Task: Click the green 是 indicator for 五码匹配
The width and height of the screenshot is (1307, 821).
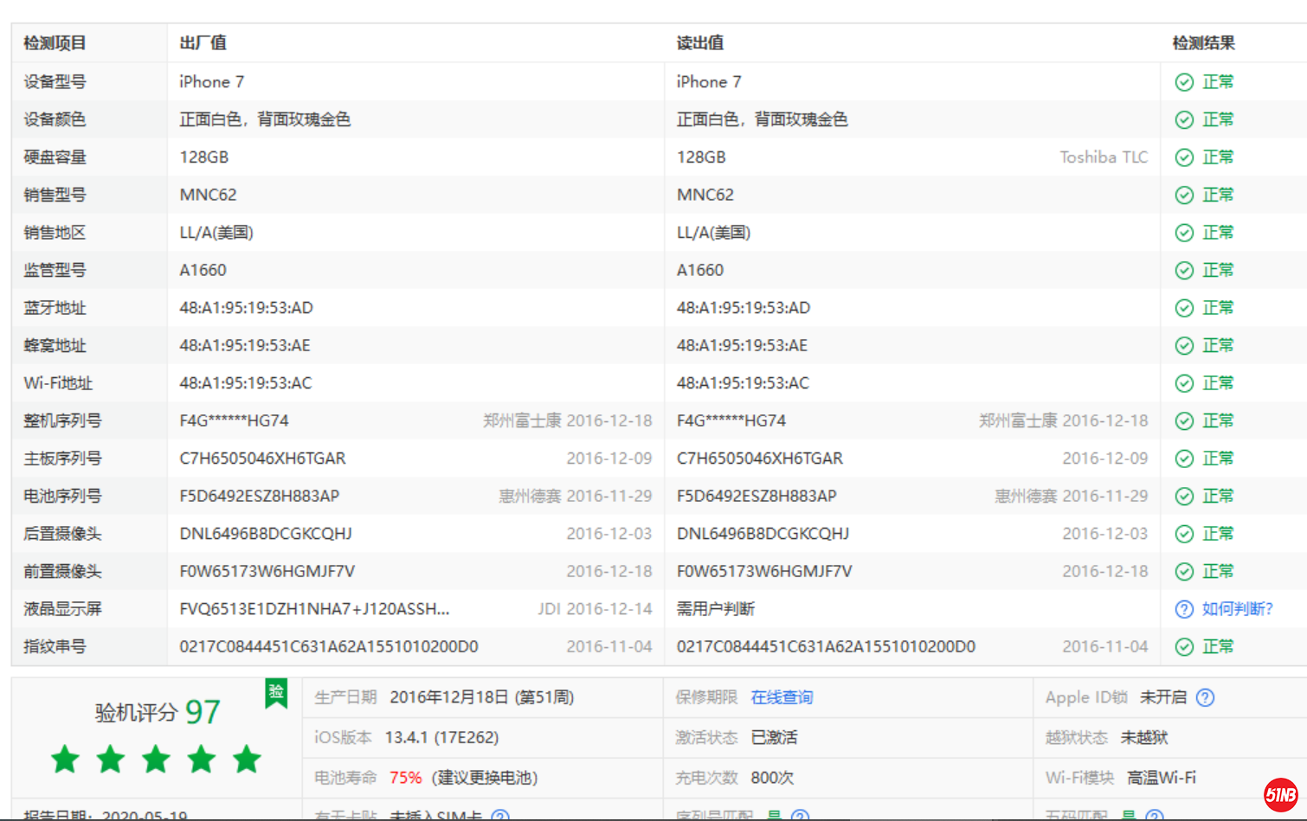Action: [x=1130, y=814]
